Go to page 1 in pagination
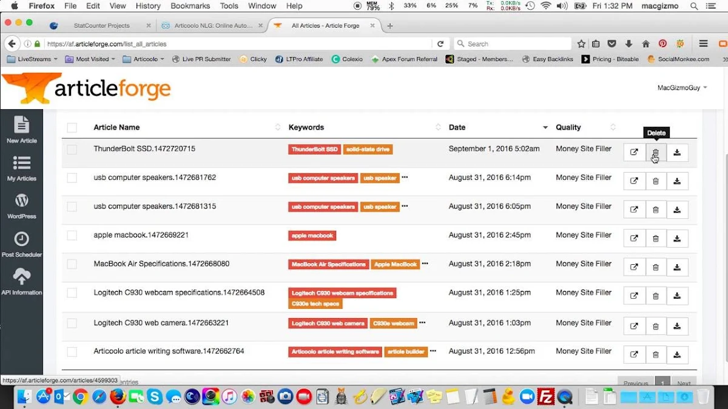 pos(663,383)
